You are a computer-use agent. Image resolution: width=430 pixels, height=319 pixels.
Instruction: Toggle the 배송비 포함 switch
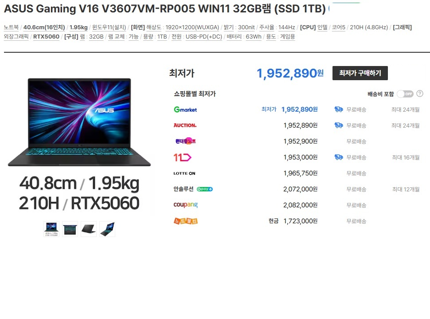click(x=405, y=94)
